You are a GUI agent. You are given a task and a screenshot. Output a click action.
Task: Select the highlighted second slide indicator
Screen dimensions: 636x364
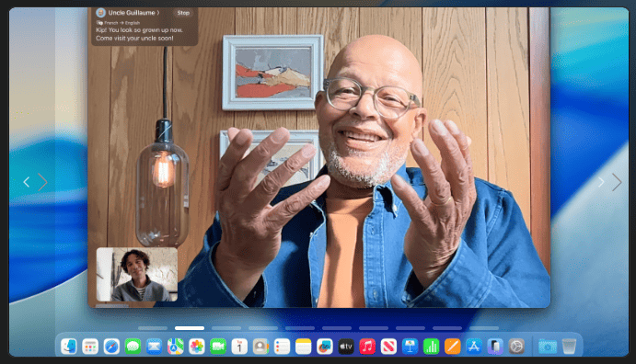190,328
